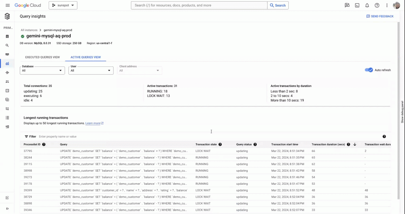Open the Backups sidebar icon

click(x=7, y=100)
